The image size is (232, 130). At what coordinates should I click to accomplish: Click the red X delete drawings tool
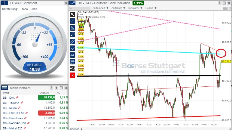[72, 75]
